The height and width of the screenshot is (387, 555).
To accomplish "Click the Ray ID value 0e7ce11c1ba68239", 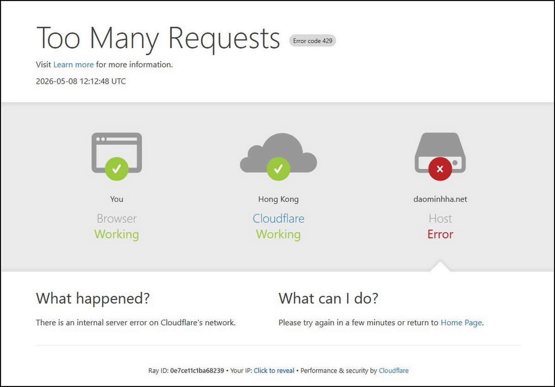I will click(x=197, y=370).
